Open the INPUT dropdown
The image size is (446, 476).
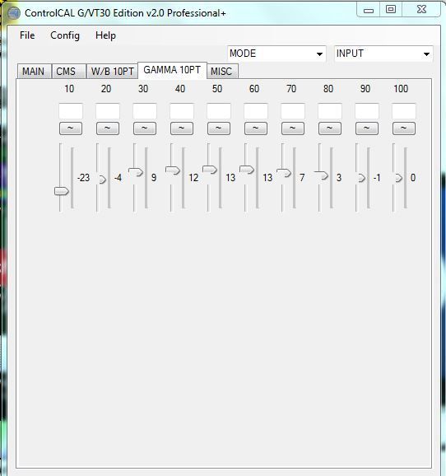(x=383, y=54)
